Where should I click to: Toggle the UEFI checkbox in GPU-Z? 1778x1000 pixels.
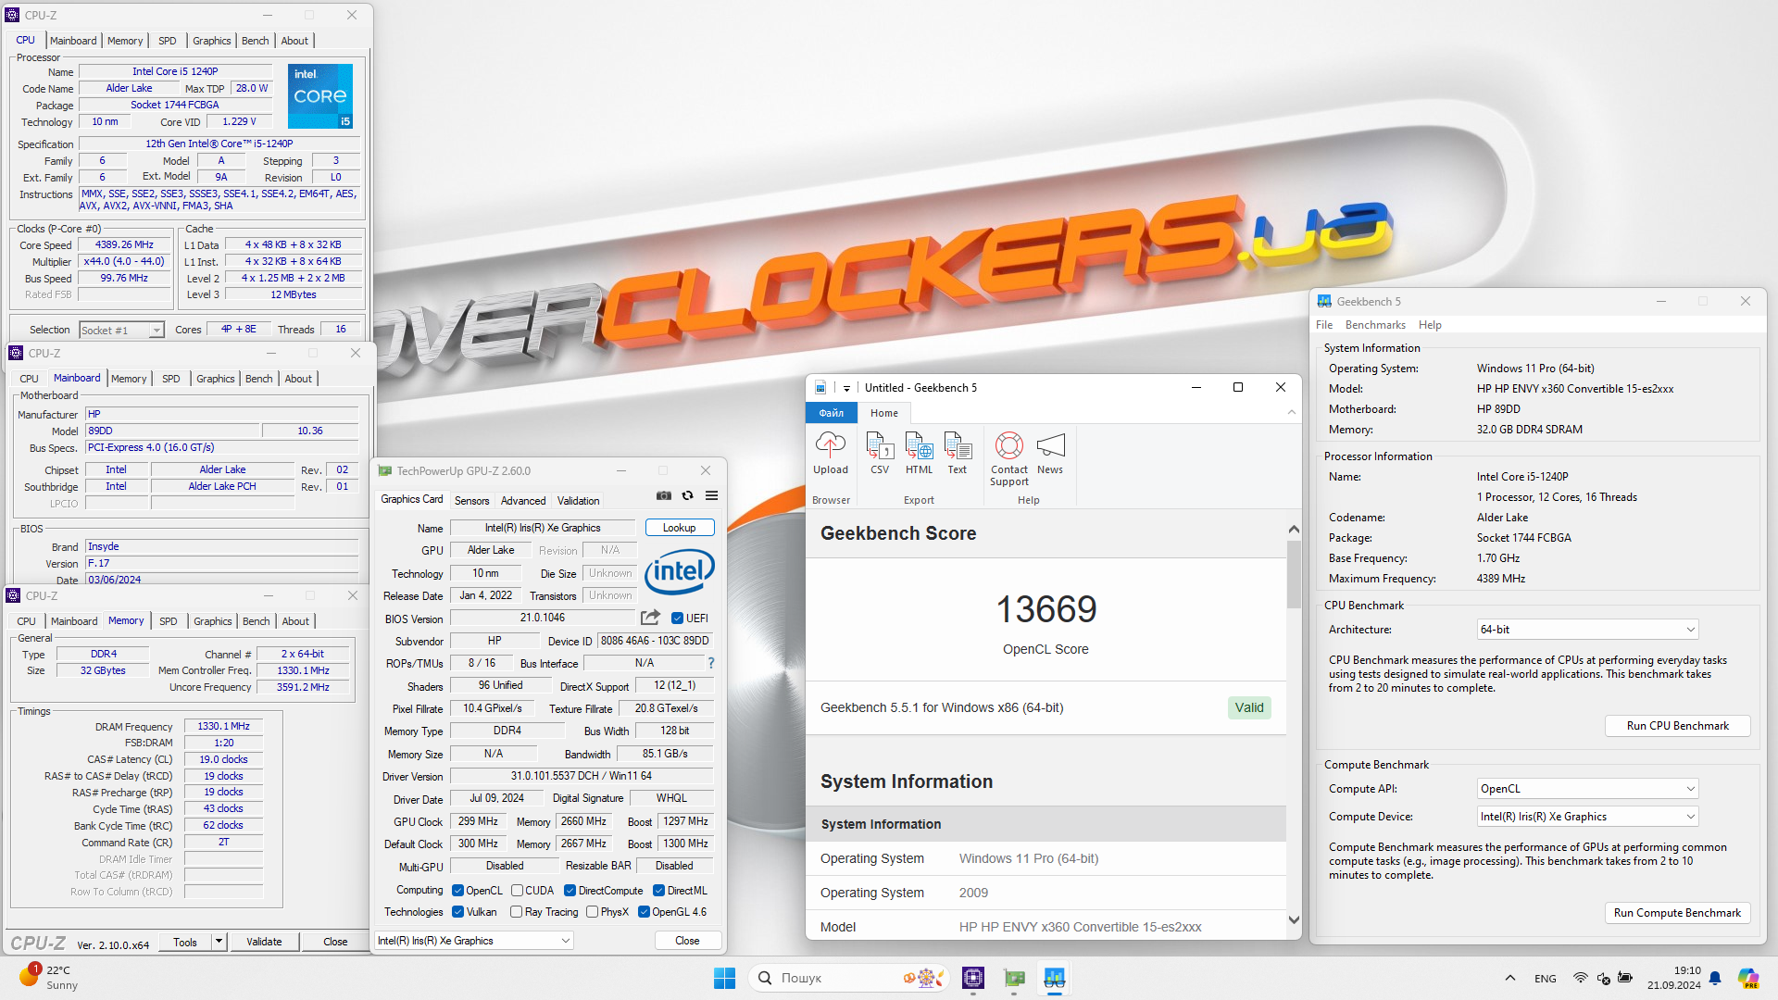click(677, 619)
